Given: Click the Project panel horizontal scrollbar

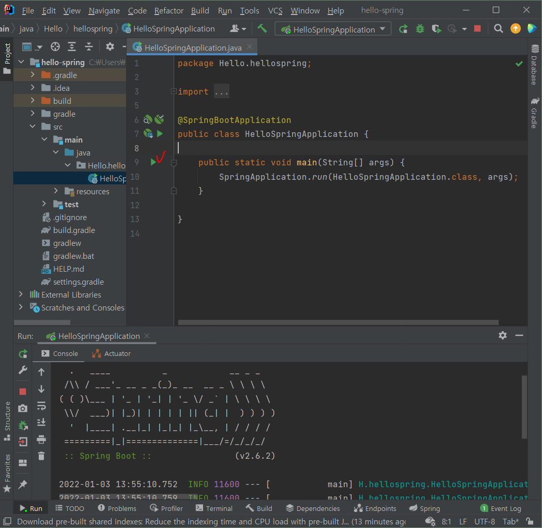Looking at the screenshot, I should pos(42,322).
